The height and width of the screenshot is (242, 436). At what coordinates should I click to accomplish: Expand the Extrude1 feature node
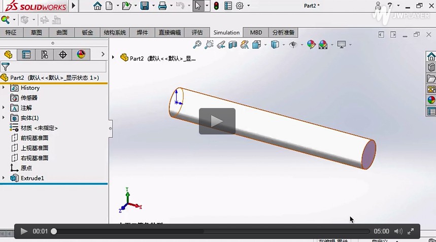pos(4,178)
